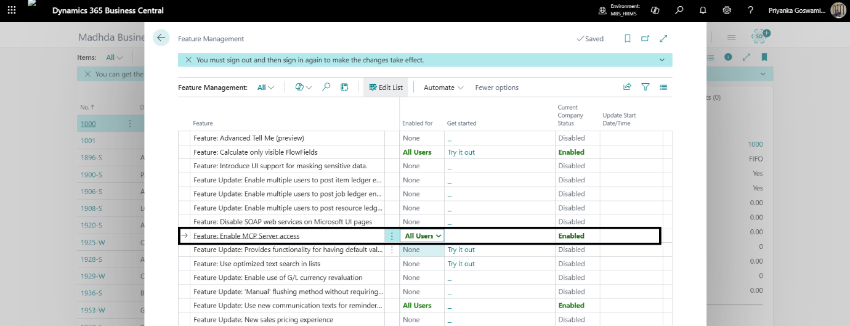Click the Share icon in list toolbar
Image resolution: width=850 pixels, height=326 pixels.
(x=627, y=88)
